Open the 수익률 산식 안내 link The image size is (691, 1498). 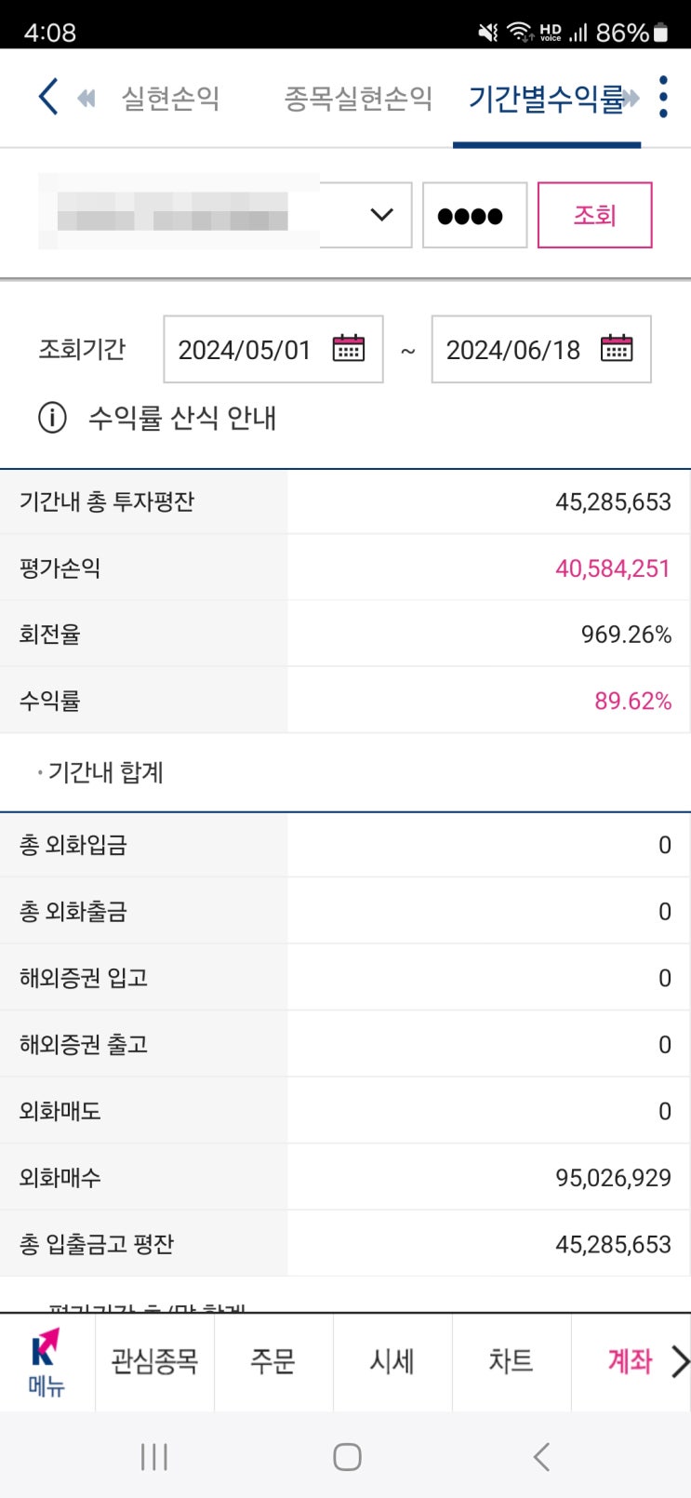[x=182, y=418]
